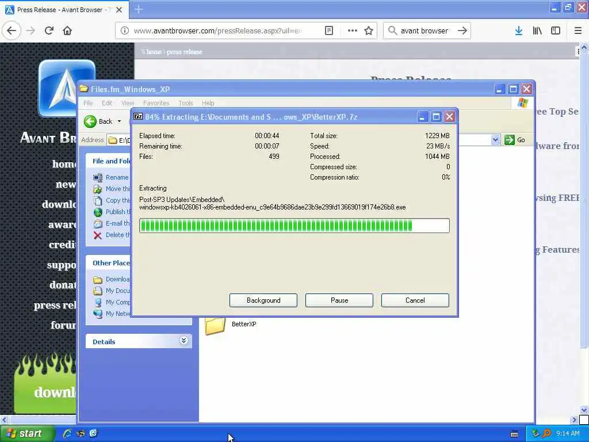Click the Copy this folder icon
The image size is (589, 442).
point(98,201)
